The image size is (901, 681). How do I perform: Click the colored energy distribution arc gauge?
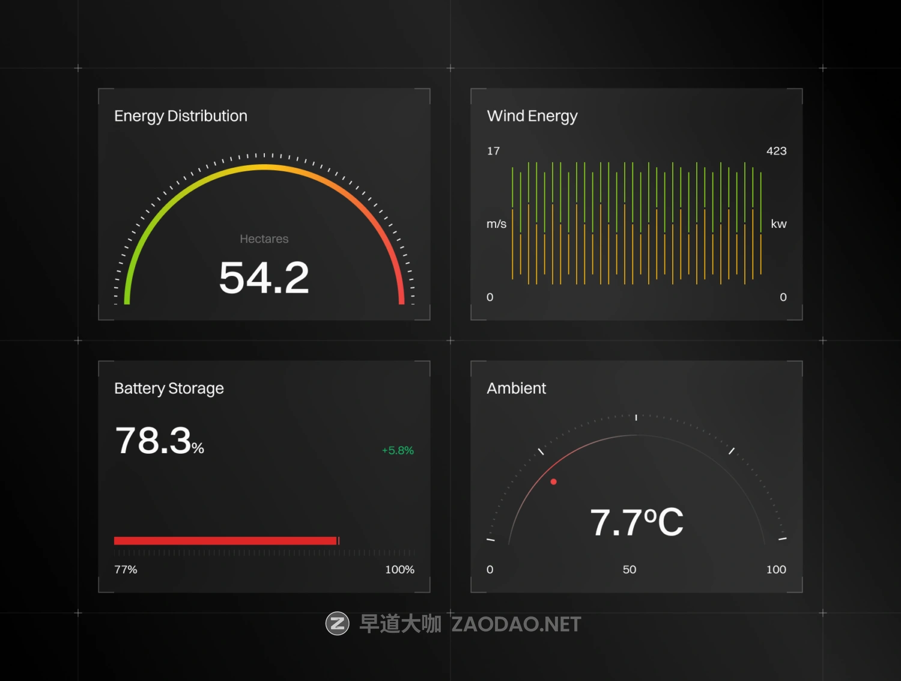coord(264,234)
